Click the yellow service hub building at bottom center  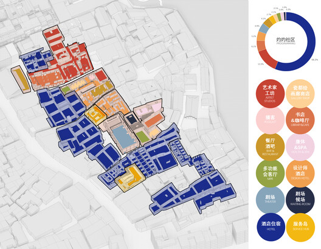click(130, 178)
